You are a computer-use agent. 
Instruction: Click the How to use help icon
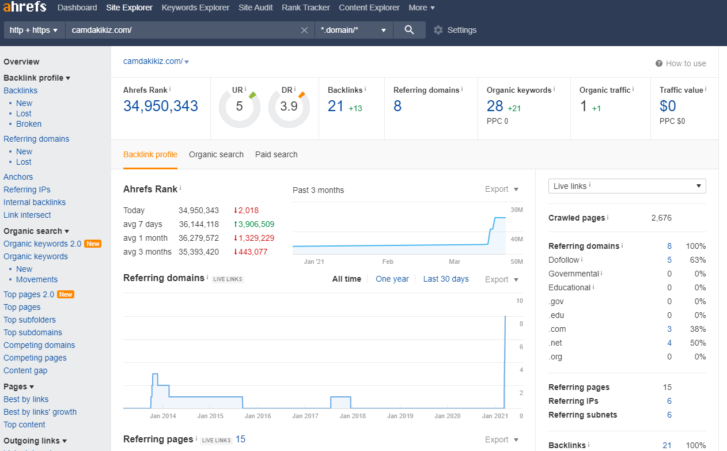tap(659, 63)
